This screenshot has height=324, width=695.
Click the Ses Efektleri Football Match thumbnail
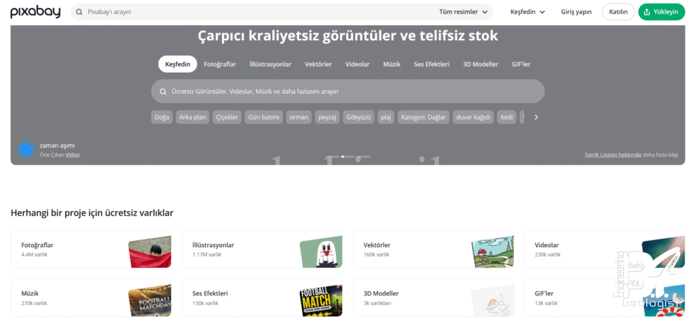coord(322,300)
